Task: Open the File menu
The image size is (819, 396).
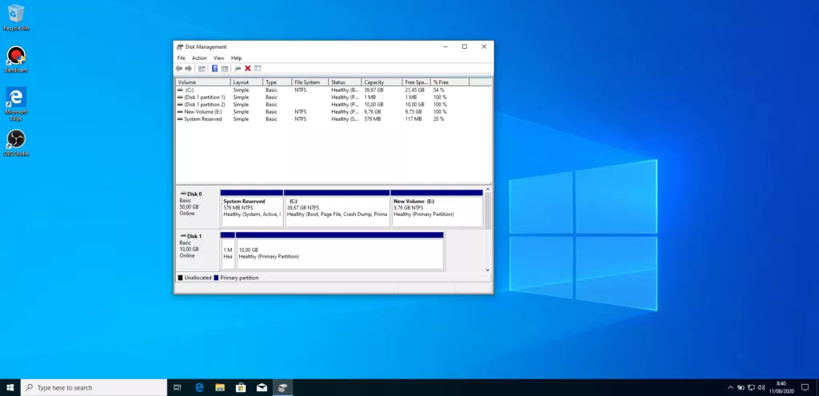Action: [182, 58]
